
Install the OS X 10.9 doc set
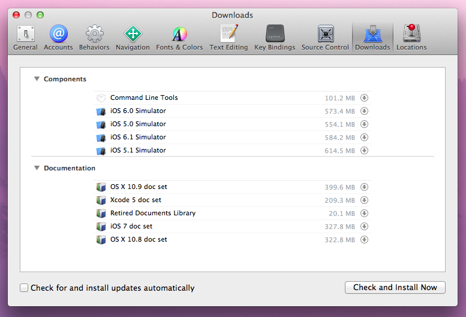click(364, 187)
